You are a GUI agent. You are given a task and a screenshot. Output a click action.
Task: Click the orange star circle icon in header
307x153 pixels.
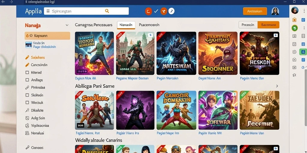pos(164,11)
